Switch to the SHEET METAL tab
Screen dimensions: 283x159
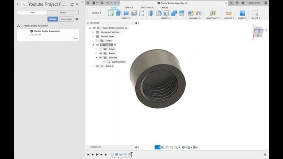click(x=147, y=8)
